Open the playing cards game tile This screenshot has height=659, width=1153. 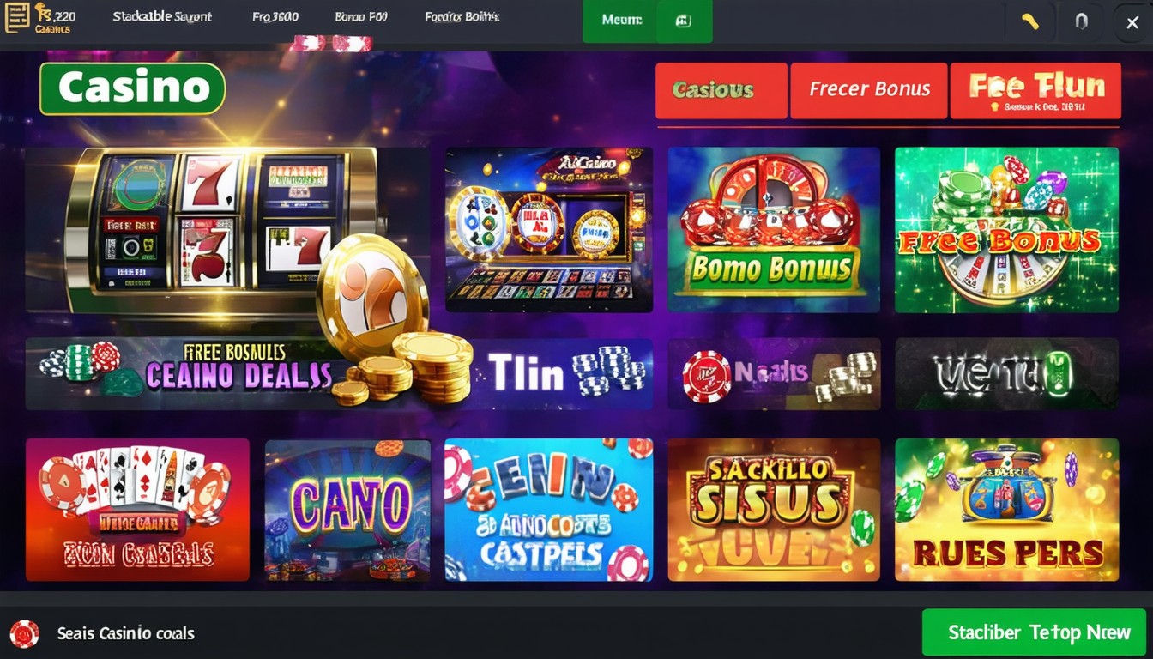click(x=137, y=510)
